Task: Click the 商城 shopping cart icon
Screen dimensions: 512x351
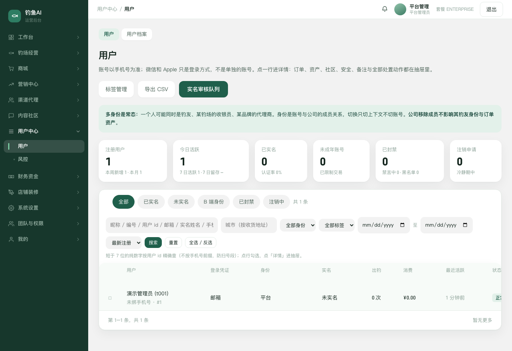Action: (x=11, y=69)
